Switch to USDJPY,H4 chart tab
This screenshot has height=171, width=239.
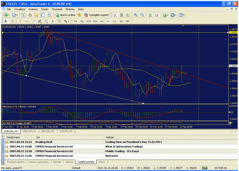pos(66,131)
